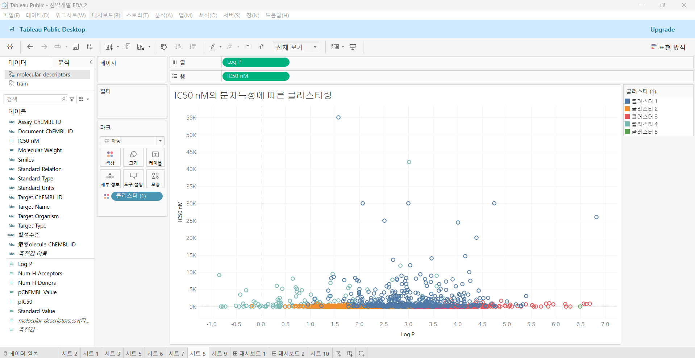Open the Redo replay dropdown arrow
The height and width of the screenshot is (358, 695).
(x=66, y=47)
